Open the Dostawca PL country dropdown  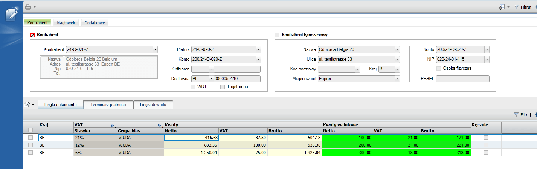[x=212, y=79]
